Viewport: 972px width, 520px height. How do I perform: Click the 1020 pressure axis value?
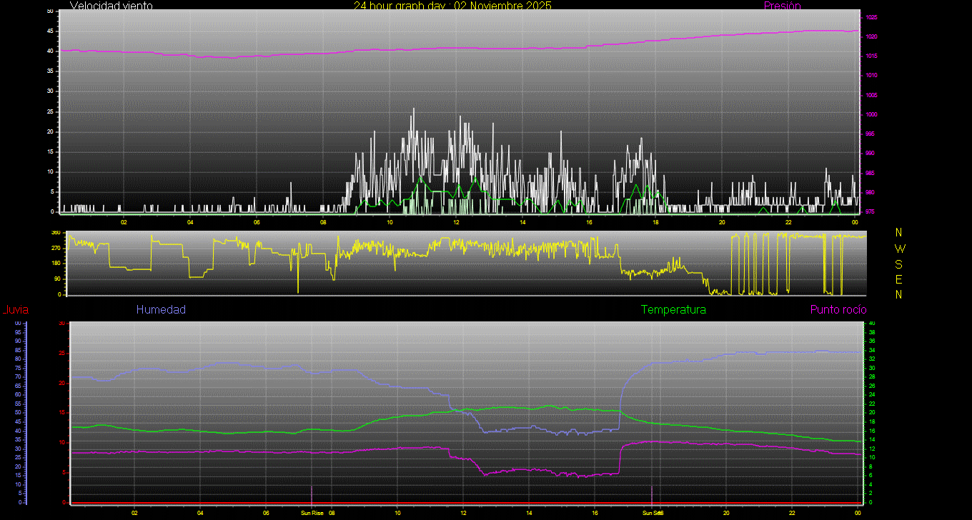coord(871,37)
